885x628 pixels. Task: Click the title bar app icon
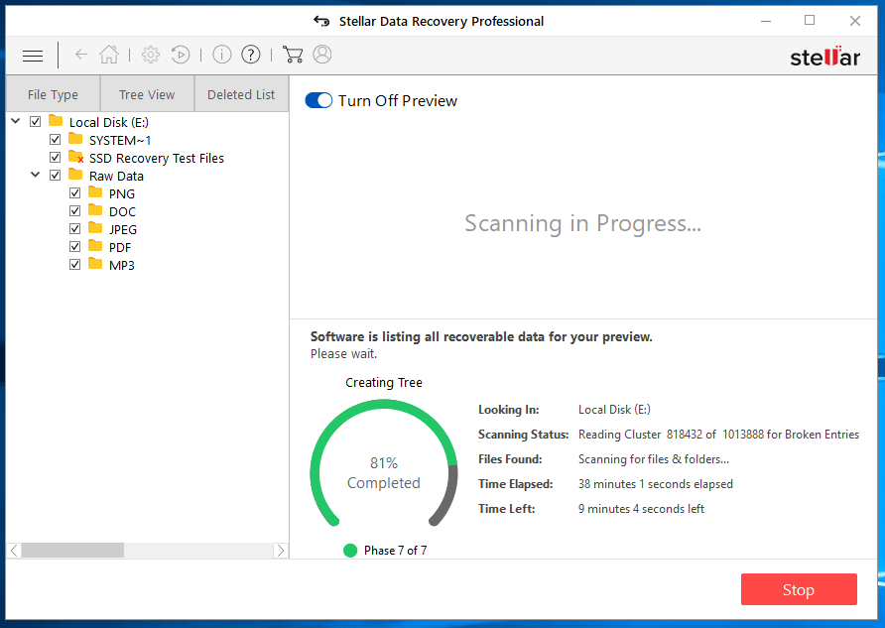click(x=321, y=22)
